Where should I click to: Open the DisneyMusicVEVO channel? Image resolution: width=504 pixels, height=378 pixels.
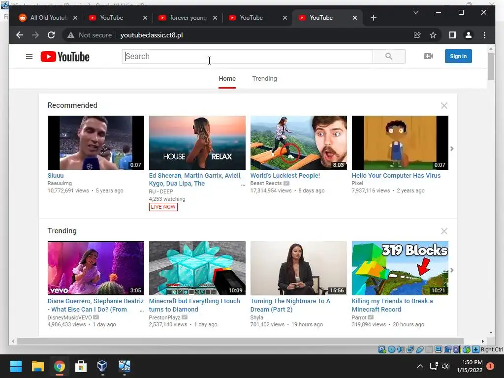click(x=70, y=317)
